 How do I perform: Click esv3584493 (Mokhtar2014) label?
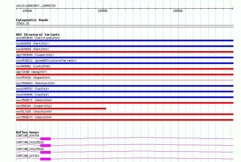36,83
